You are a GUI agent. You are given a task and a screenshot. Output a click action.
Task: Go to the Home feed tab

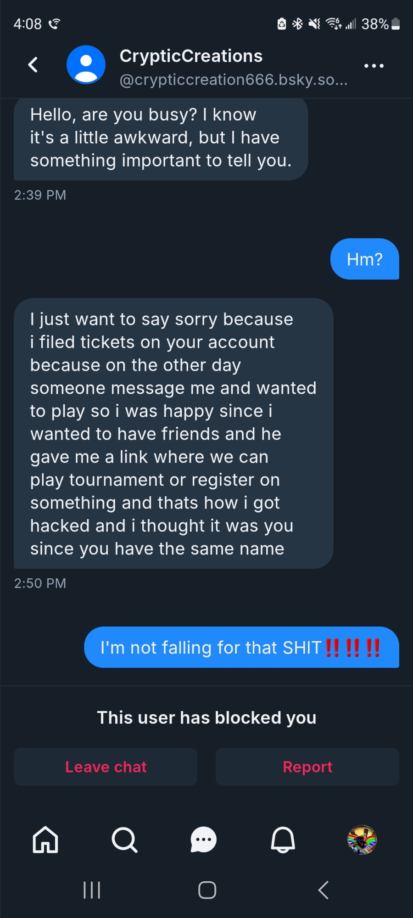pyautogui.click(x=45, y=840)
